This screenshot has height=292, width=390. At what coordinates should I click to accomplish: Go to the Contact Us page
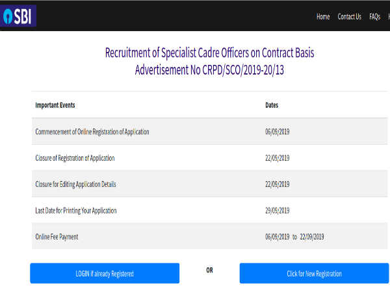[x=349, y=17]
